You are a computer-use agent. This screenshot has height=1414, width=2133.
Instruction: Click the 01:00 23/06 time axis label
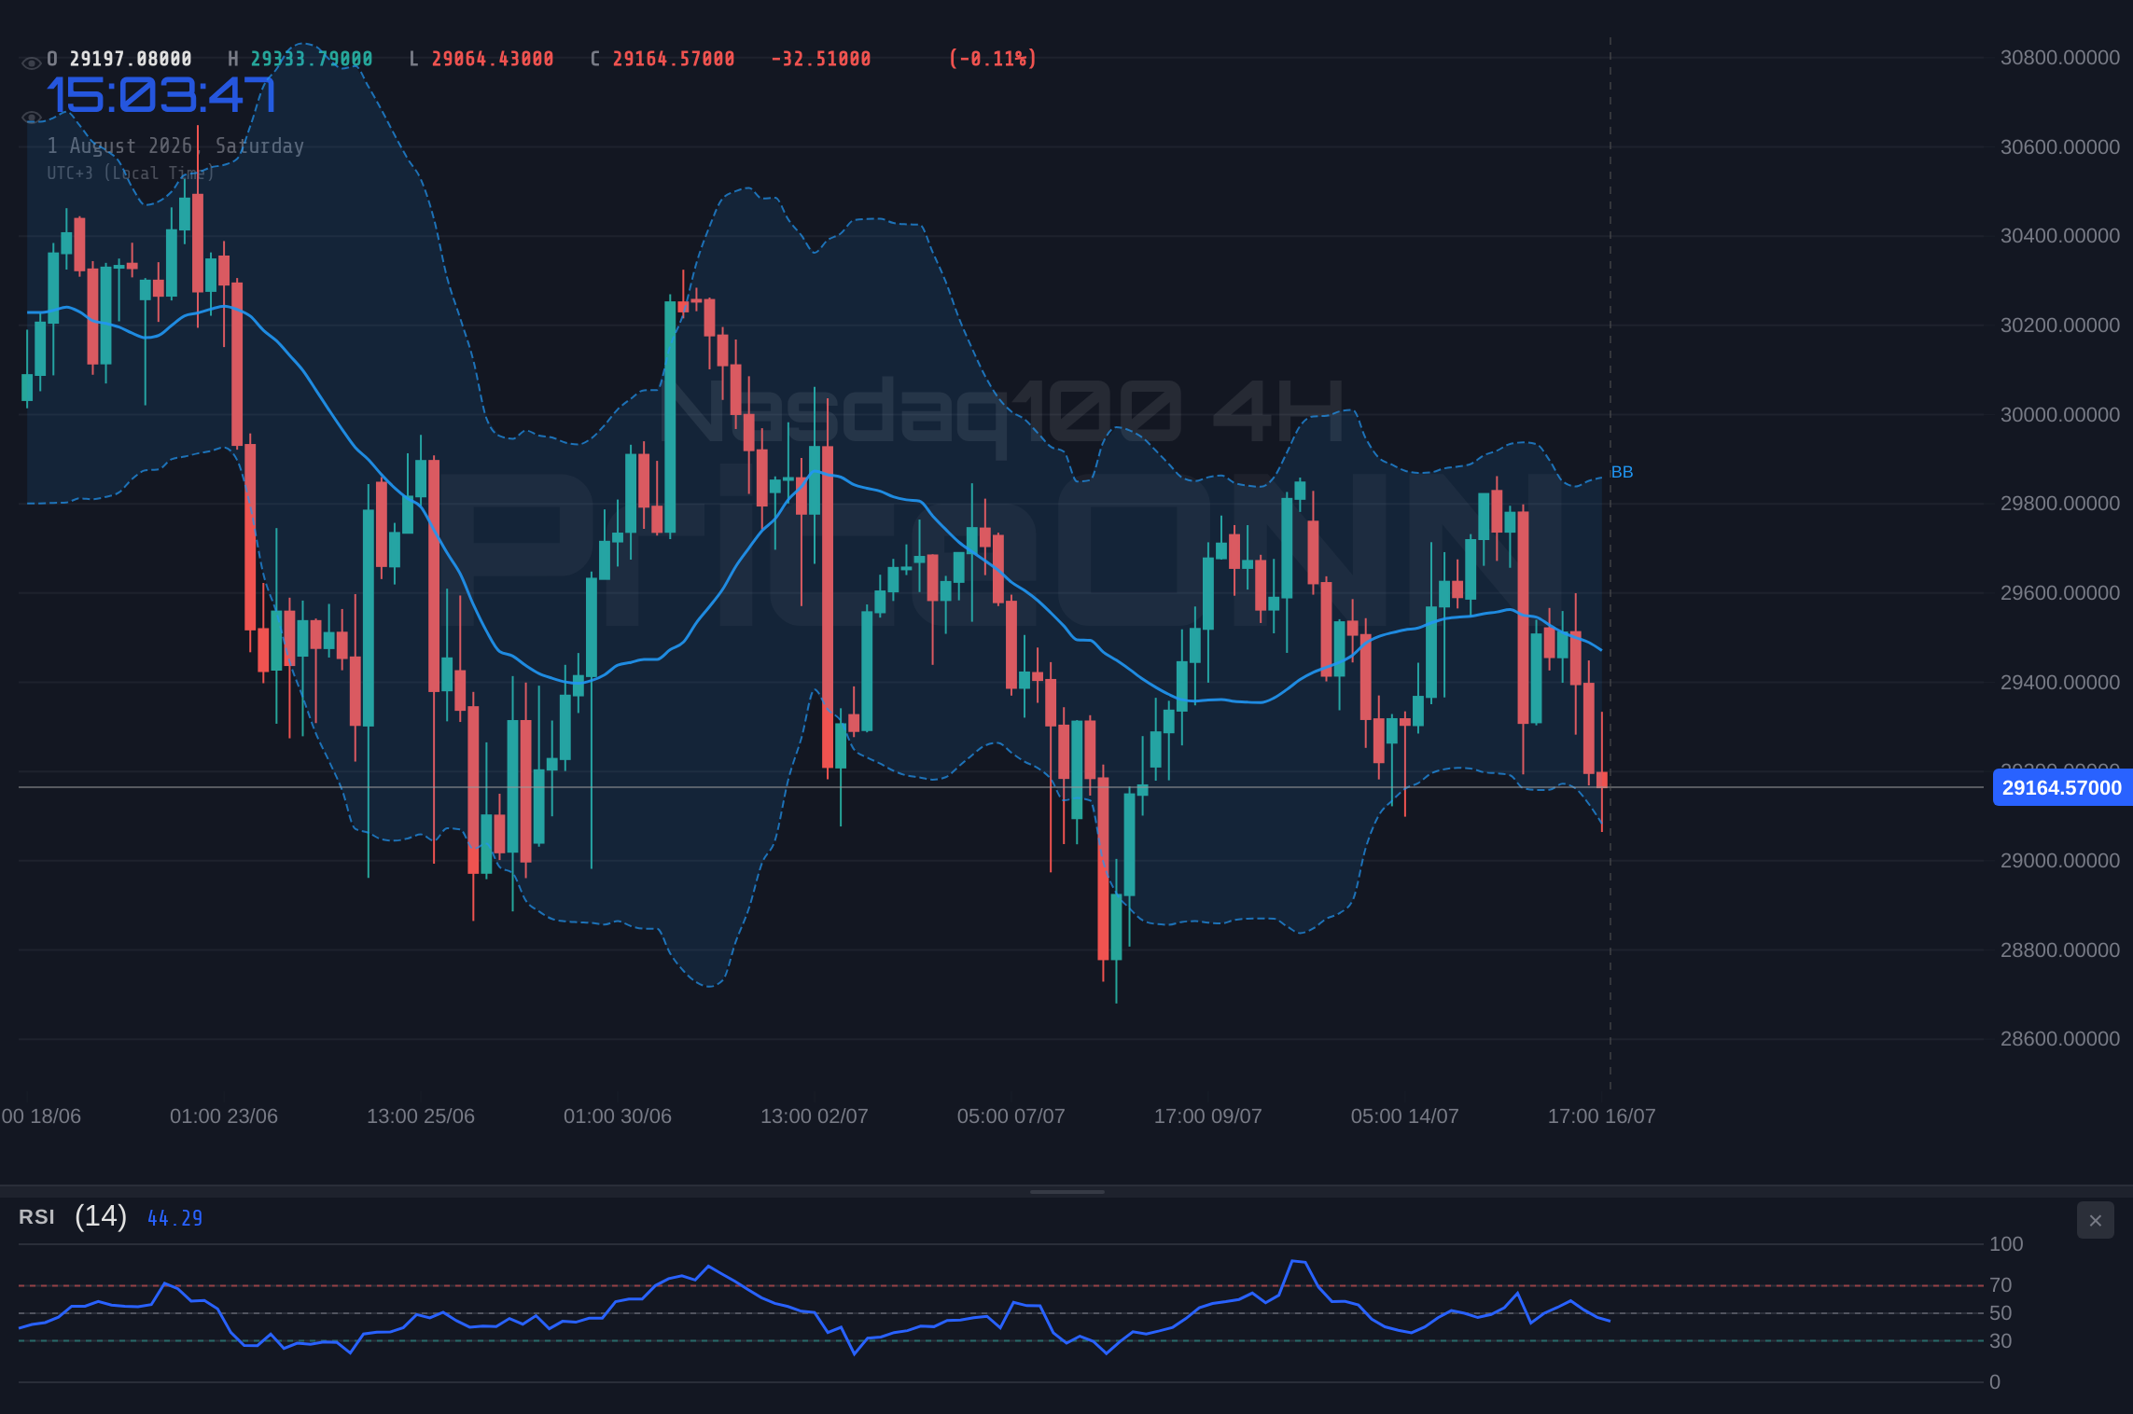click(x=224, y=1116)
